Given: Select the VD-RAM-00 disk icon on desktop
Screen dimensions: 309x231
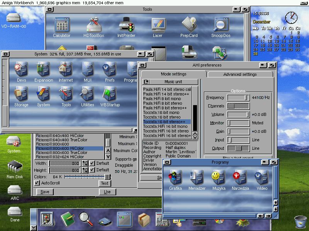Looking at the screenshot, I should click(14, 18).
